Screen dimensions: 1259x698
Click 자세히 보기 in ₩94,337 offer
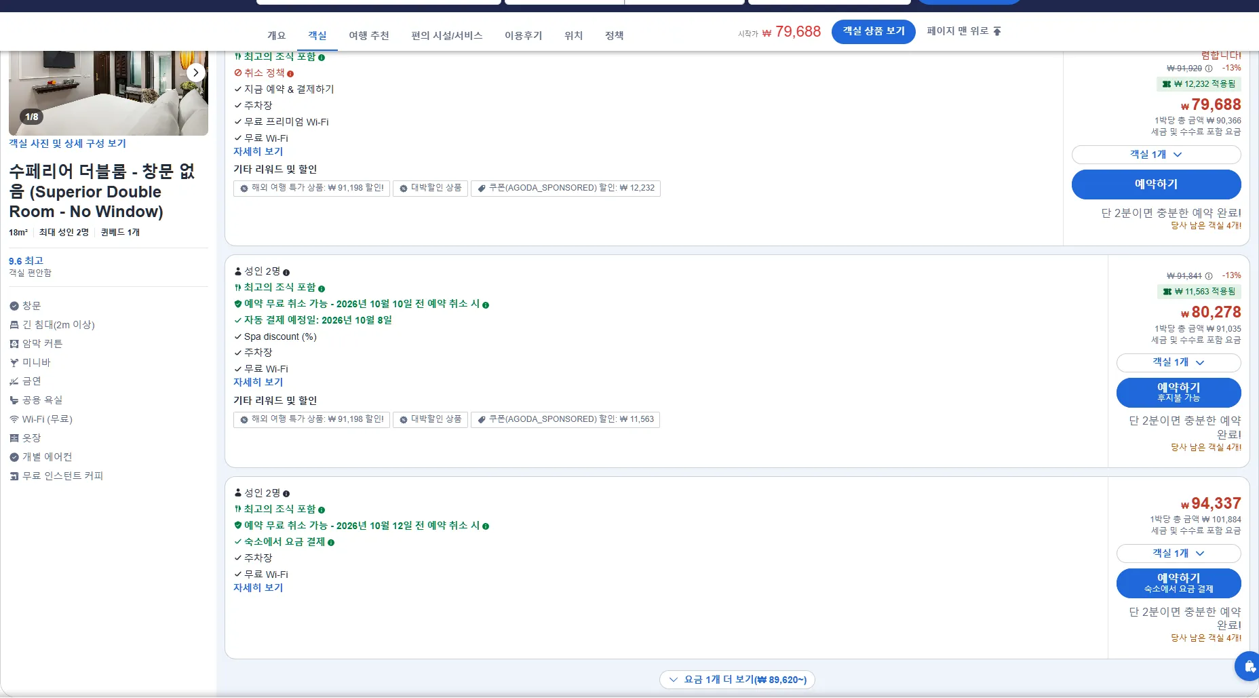tap(258, 588)
